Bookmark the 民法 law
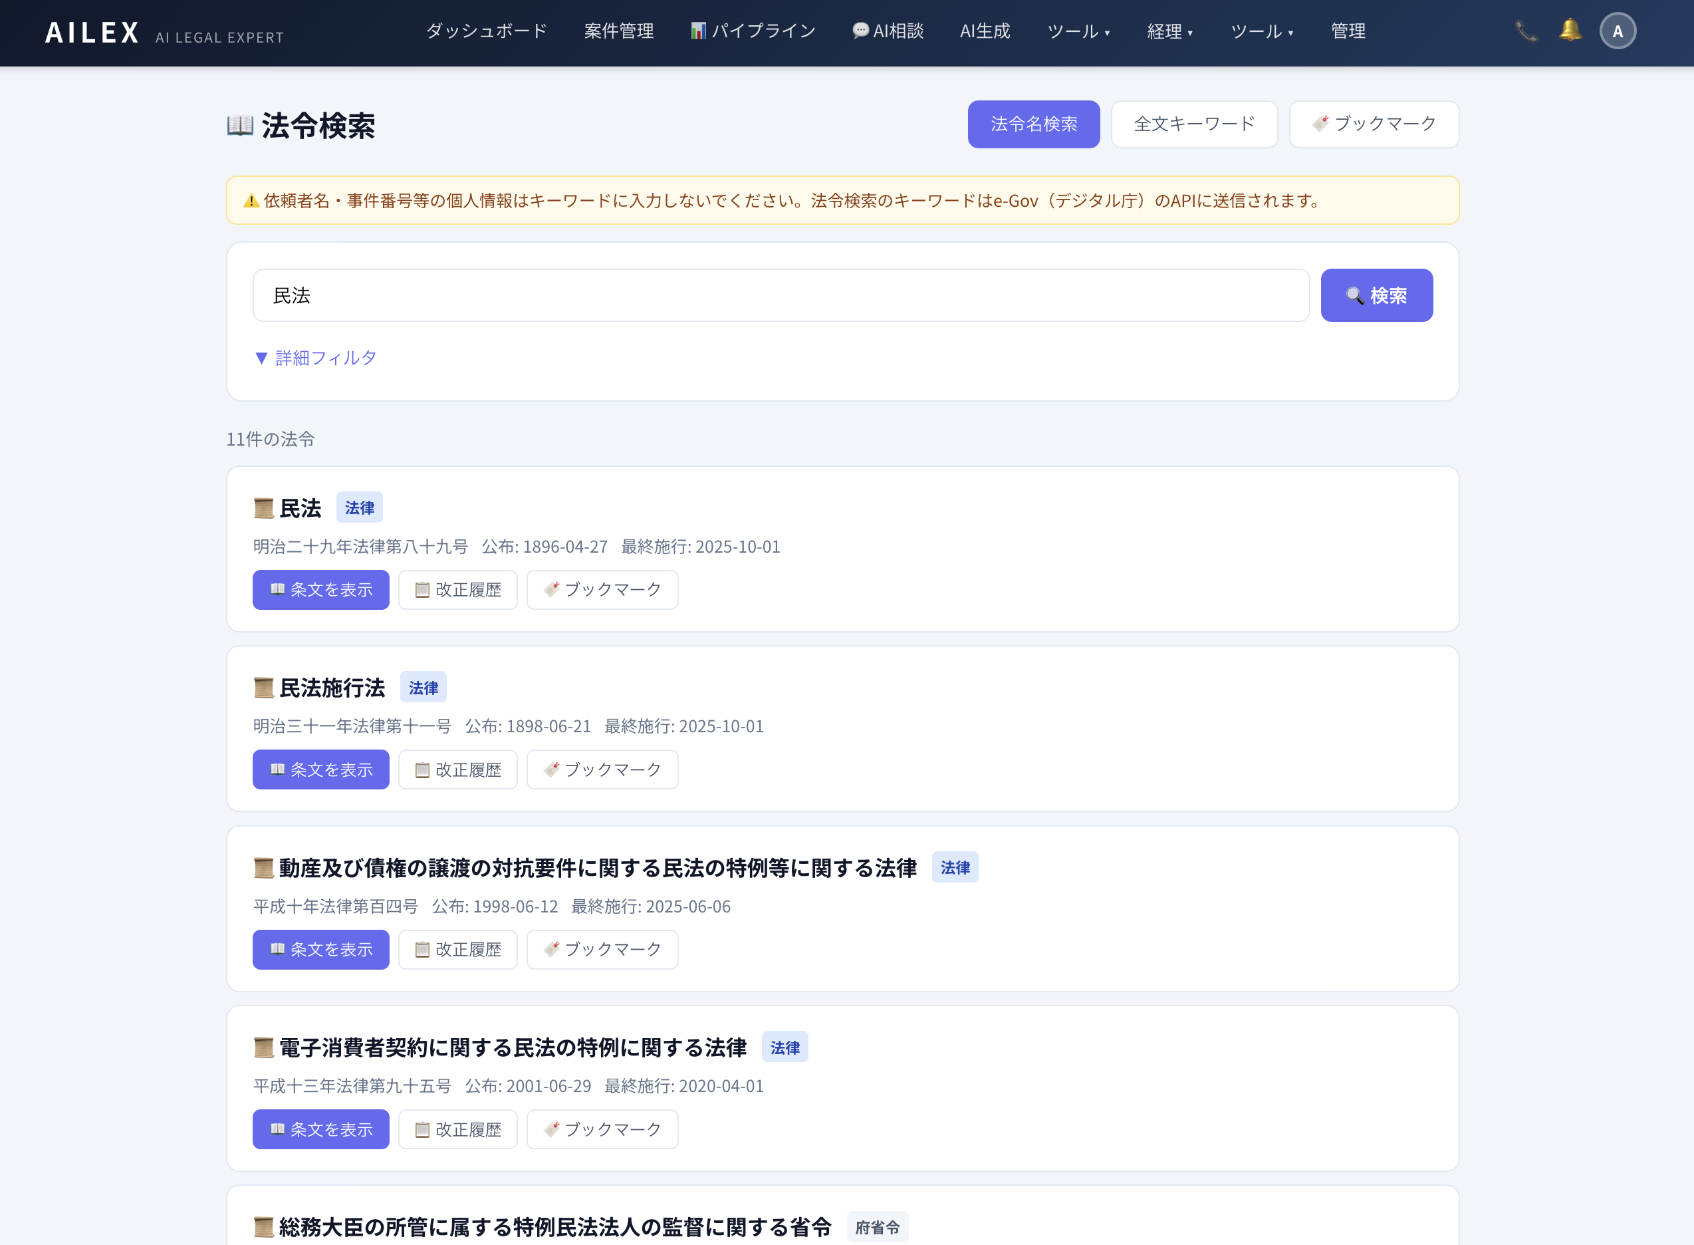Viewport: 1694px width, 1245px height. point(602,590)
